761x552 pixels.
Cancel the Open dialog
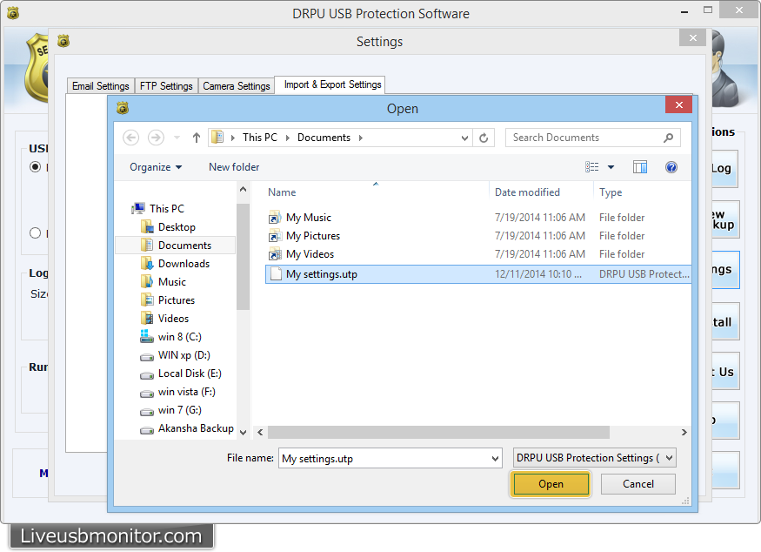(x=638, y=484)
